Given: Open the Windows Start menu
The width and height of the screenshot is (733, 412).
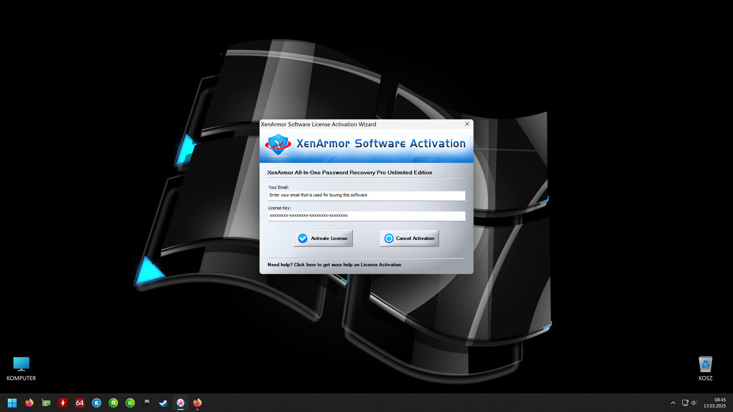Looking at the screenshot, I should [x=12, y=403].
